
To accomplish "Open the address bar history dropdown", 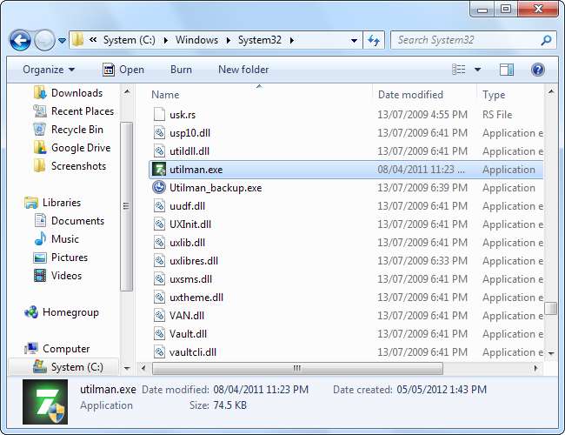I will click(353, 41).
